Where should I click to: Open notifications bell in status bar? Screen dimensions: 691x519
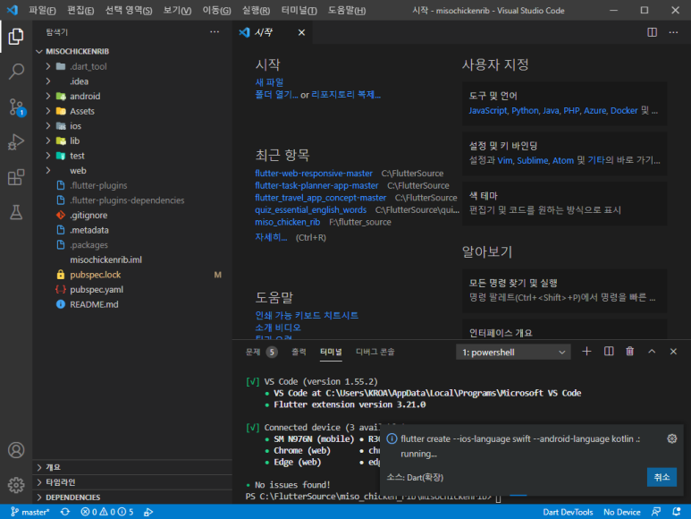pos(677,512)
